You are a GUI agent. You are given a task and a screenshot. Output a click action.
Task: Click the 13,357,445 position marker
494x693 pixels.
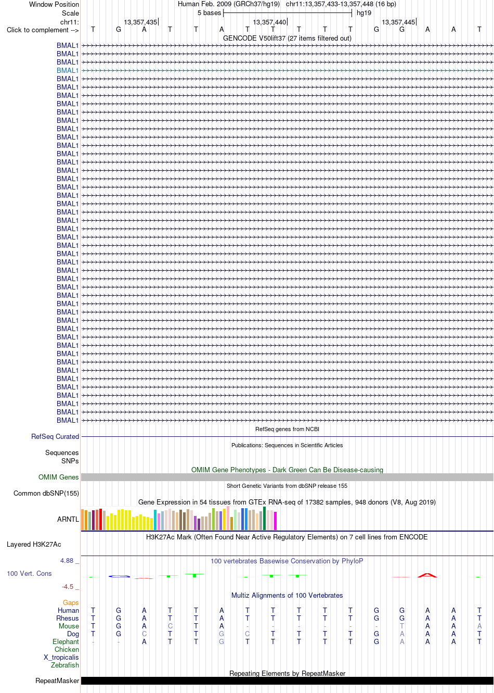coord(398,22)
